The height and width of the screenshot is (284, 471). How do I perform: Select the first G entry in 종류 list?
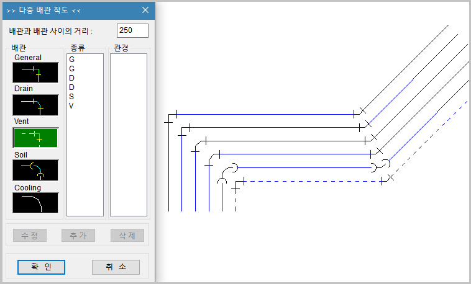point(72,60)
